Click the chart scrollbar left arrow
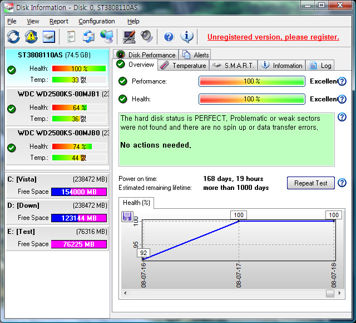This screenshot has height=323, width=356. [x=125, y=293]
